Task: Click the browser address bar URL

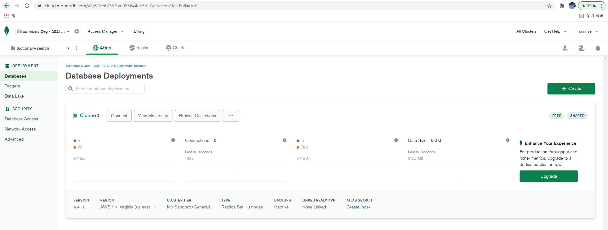Action: click(121, 6)
